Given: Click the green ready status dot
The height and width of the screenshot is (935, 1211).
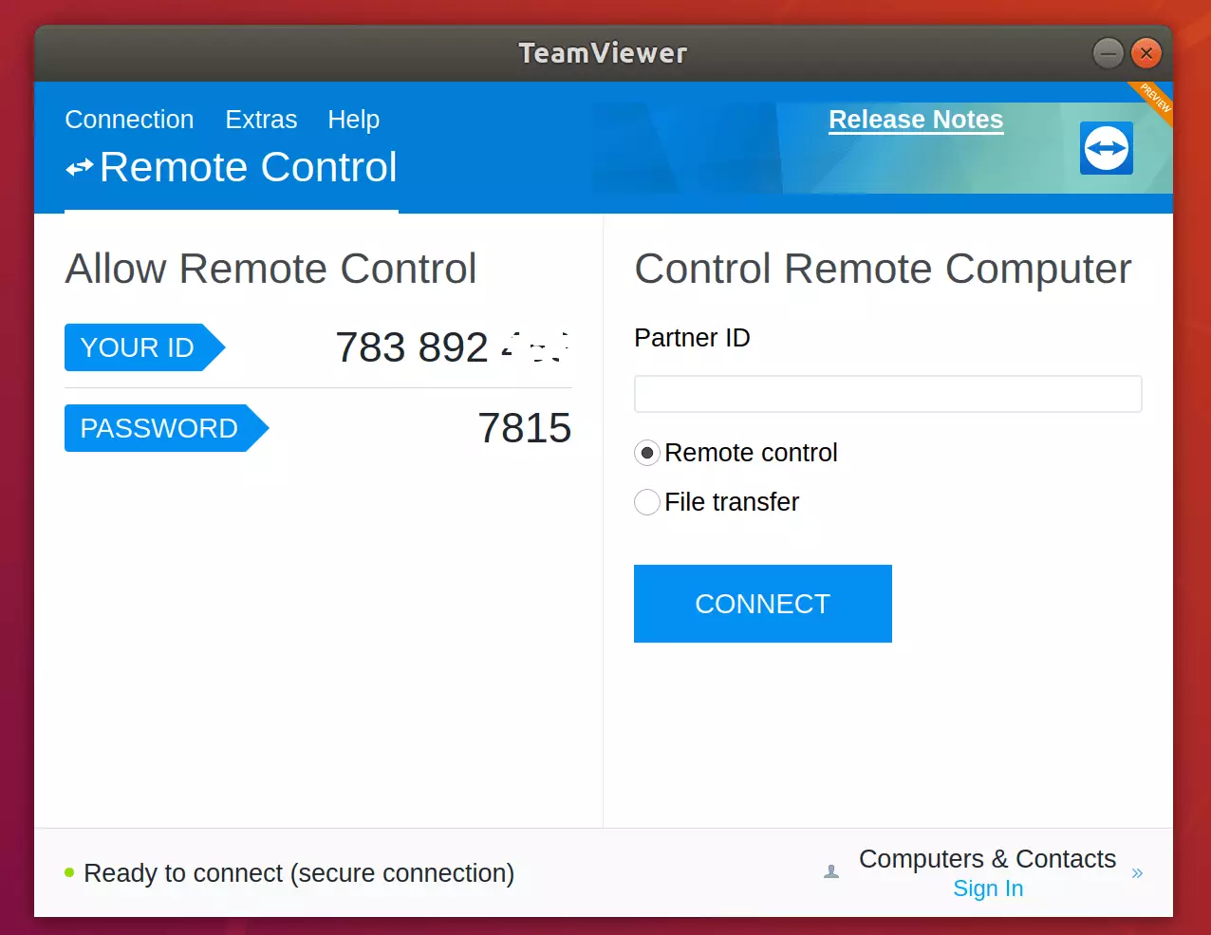Looking at the screenshot, I should (x=69, y=872).
